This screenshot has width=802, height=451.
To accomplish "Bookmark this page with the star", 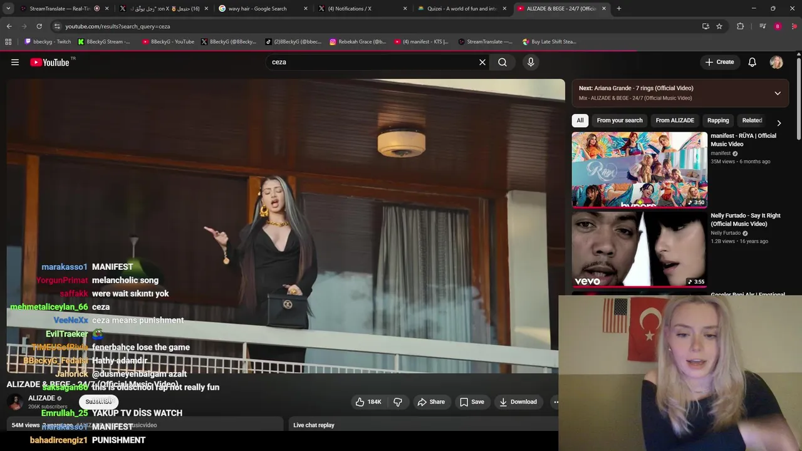I will [x=719, y=26].
